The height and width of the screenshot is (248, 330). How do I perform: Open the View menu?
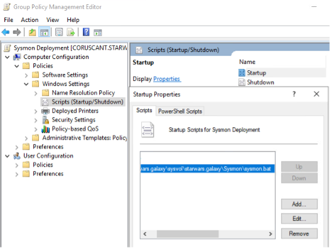click(53, 20)
